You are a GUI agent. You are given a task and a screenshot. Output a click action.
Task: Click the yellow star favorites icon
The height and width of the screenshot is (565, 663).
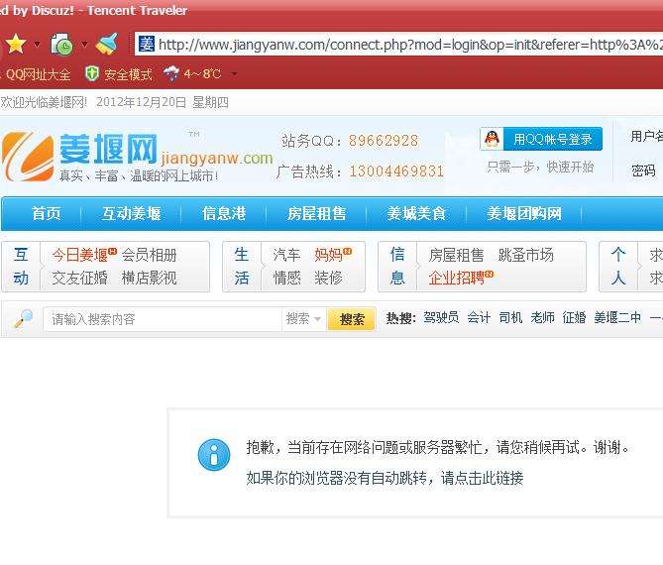(x=16, y=44)
